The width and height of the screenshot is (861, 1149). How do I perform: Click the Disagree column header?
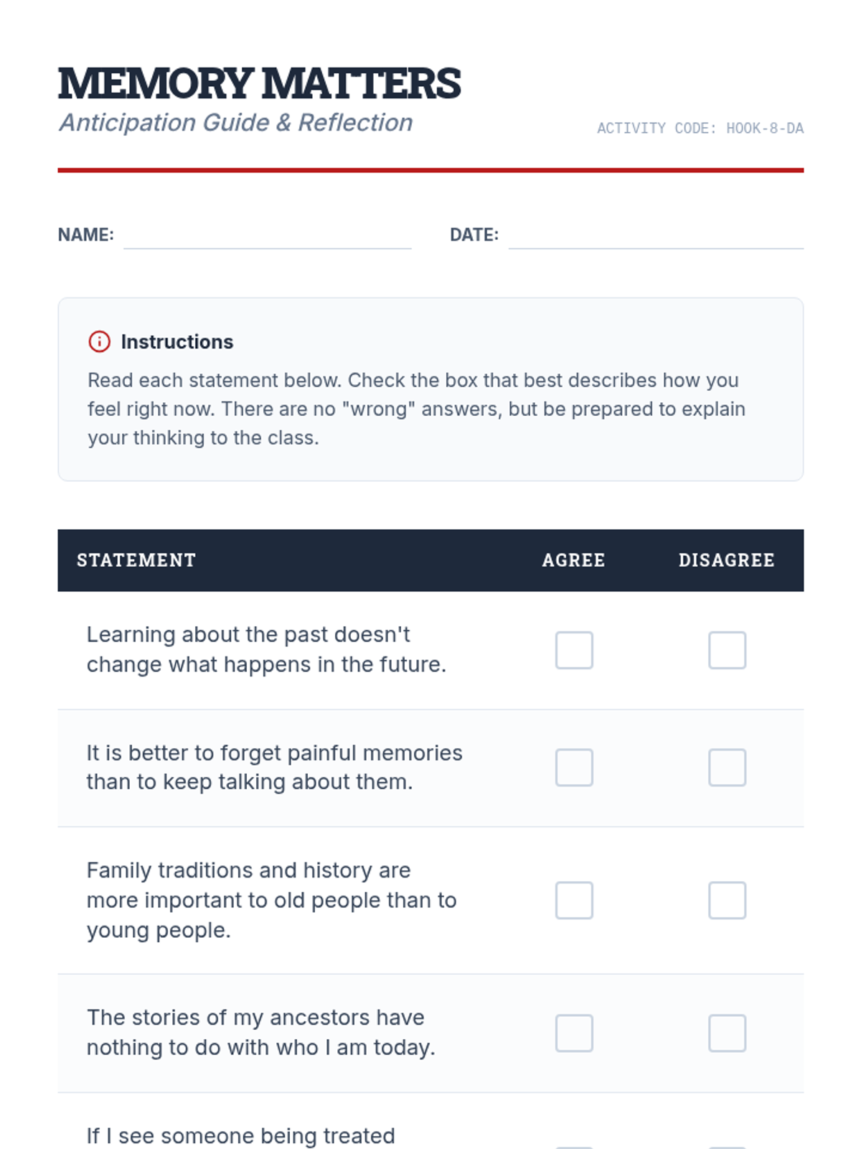(x=726, y=560)
